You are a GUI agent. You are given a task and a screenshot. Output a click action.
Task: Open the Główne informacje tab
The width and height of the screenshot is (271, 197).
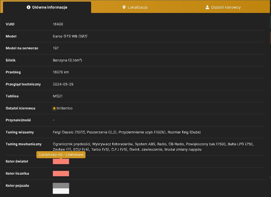(47, 7)
